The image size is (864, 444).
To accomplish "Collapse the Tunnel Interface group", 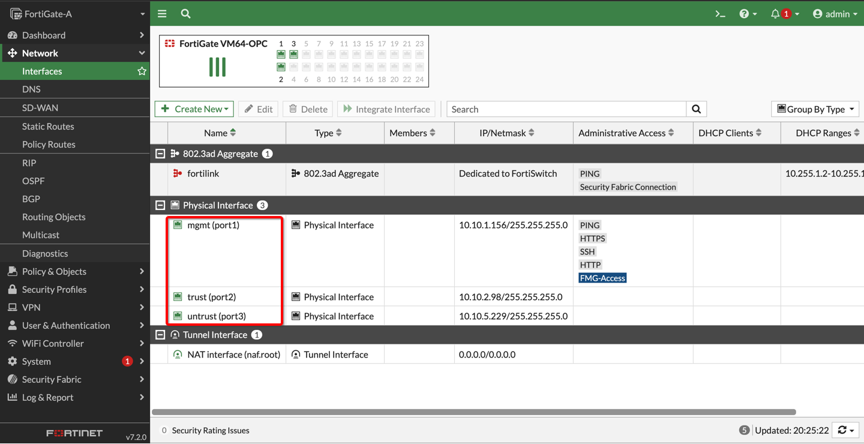I will 160,335.
